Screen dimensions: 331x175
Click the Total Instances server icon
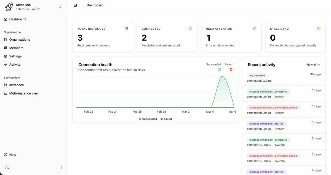click(126, 29)
